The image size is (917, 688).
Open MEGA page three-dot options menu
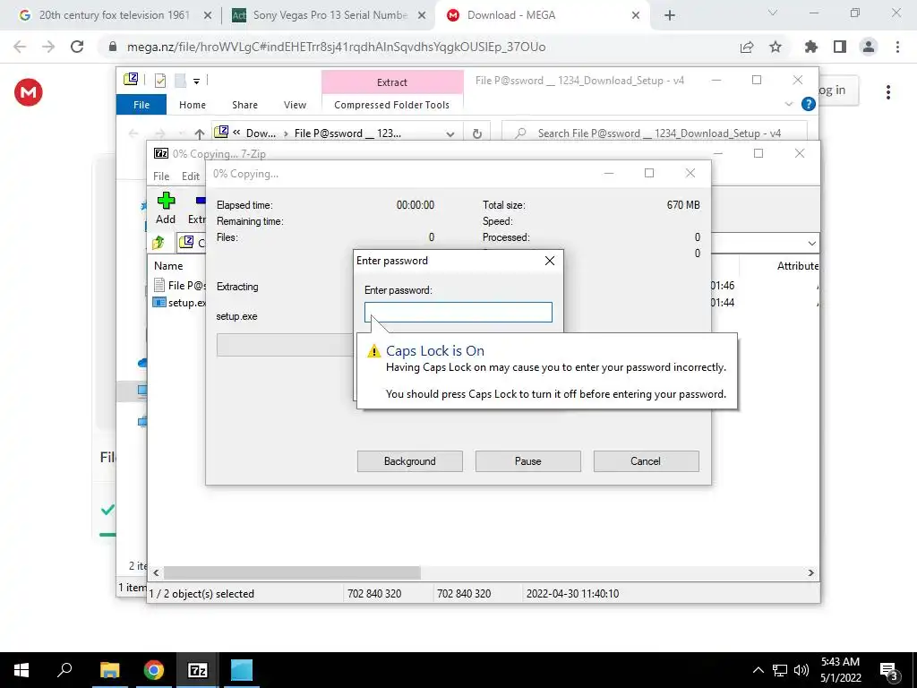tap(888, 92)
